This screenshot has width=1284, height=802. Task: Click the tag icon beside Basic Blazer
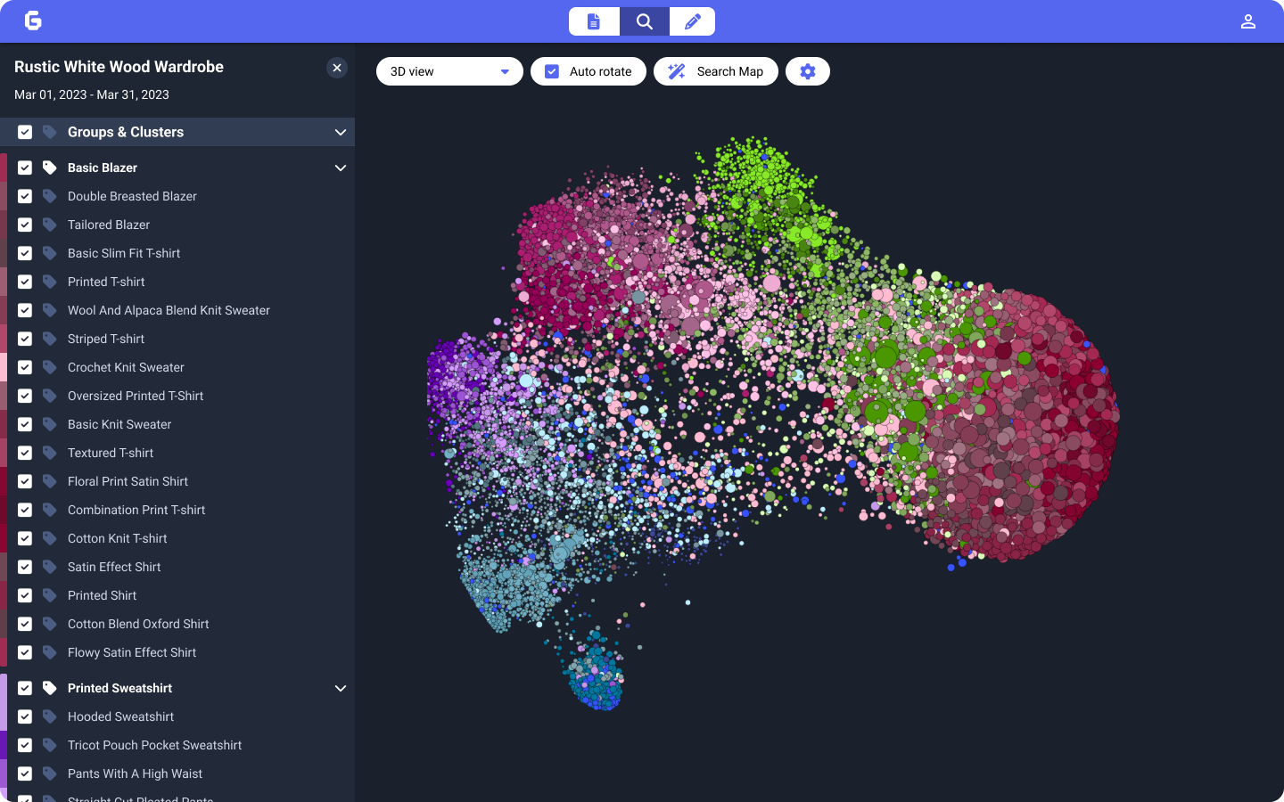50,168
